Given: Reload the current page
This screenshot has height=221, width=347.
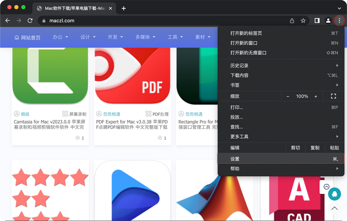Looking at the screenshot, I should 30,21.
